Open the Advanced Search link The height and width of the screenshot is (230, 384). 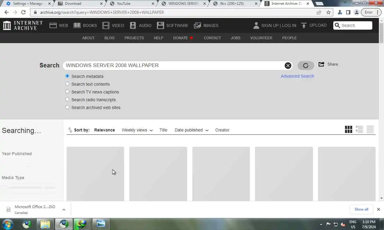[297, 76]
